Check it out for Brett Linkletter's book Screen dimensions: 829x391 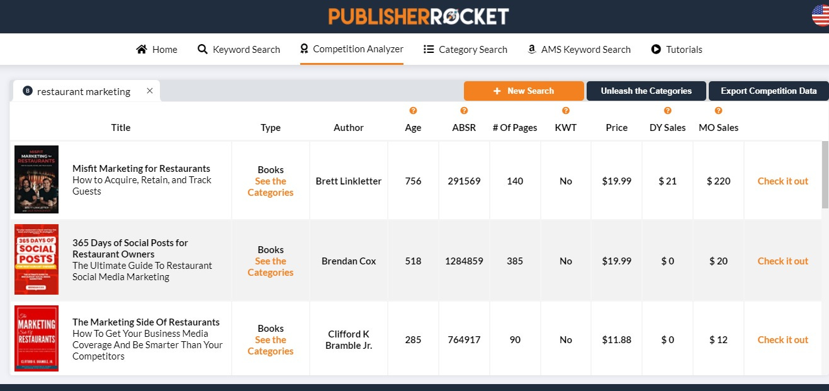point(782,181)
